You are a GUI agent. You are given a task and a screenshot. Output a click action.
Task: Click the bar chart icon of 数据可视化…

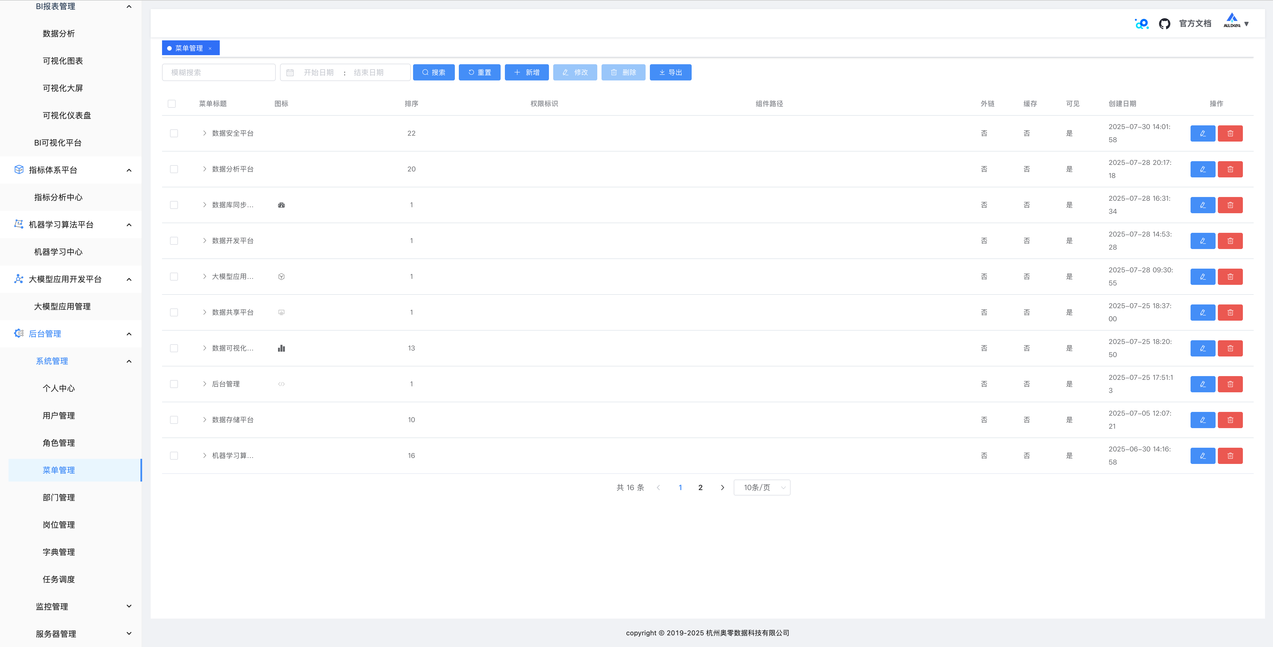tap(281, 349)
